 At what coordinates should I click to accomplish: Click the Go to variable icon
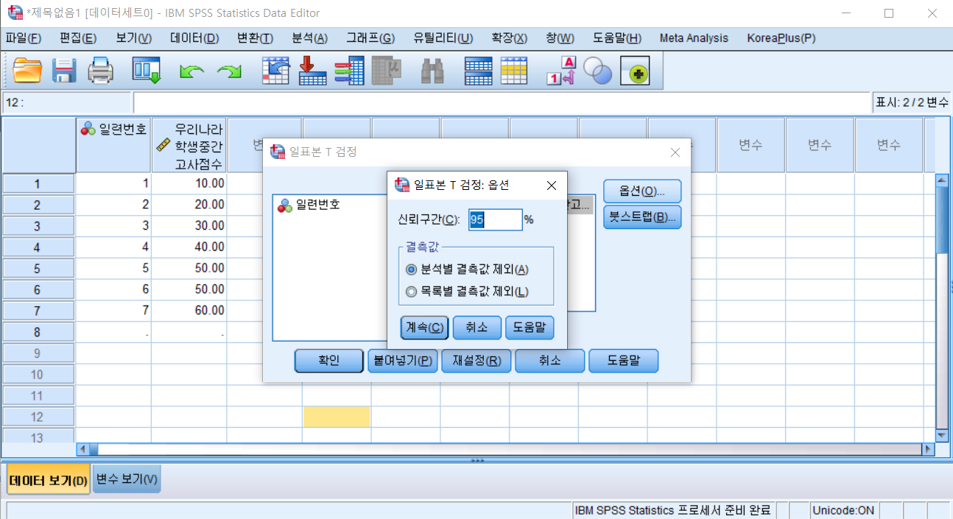tap(312, 71)
